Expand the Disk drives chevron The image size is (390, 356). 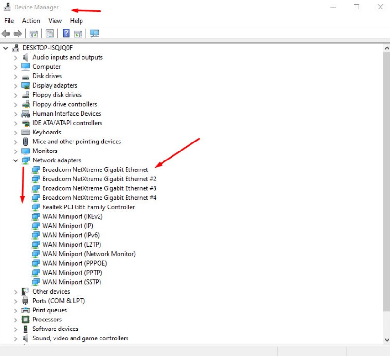tap(16, 77)
